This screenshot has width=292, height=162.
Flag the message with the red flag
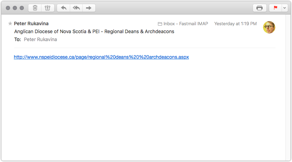275,8
